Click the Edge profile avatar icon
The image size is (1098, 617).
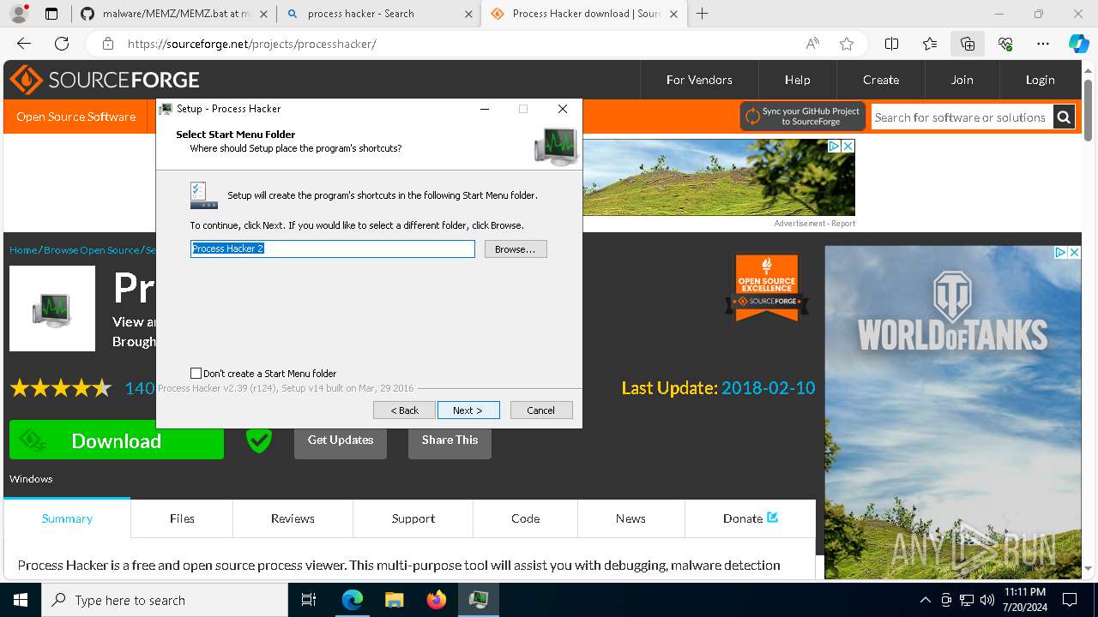(x=20, y=14)
